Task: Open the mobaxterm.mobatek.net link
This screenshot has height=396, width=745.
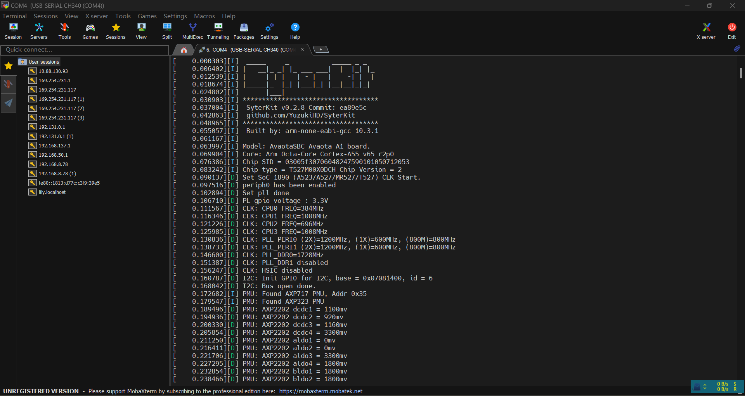Action: pos(321,391)
